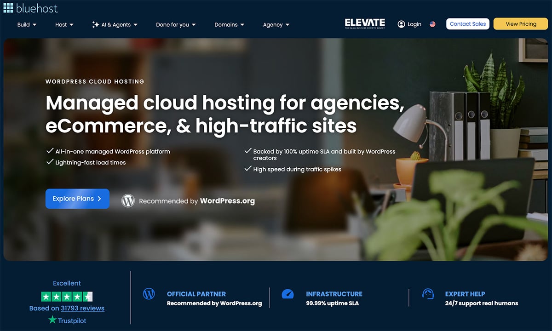This screenshot has height=331, width=552.
Task: Click the Login user avatar icon
Action: pos(402,24)
